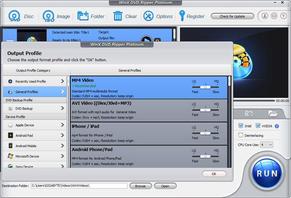Screen dimensions: 291x198
Task: Expand Microsoft Device chevron
Action: click(x=62, y=156)
